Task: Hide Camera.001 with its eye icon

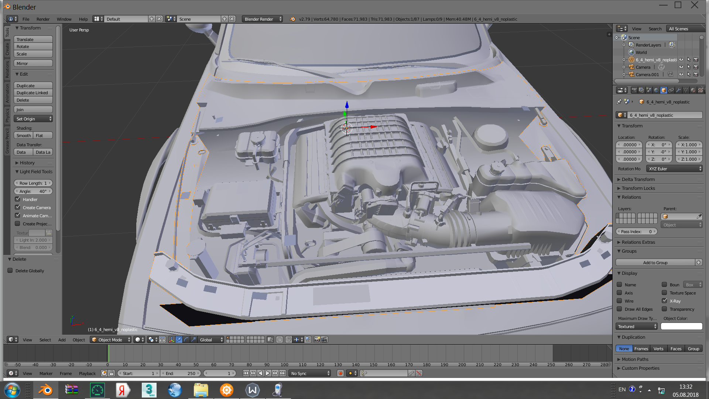Action: (681, 74)
